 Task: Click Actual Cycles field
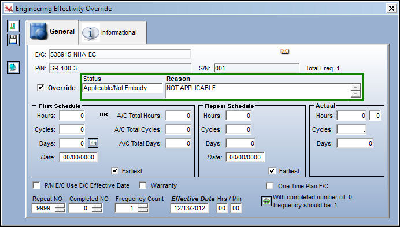[x=351, y=129]
